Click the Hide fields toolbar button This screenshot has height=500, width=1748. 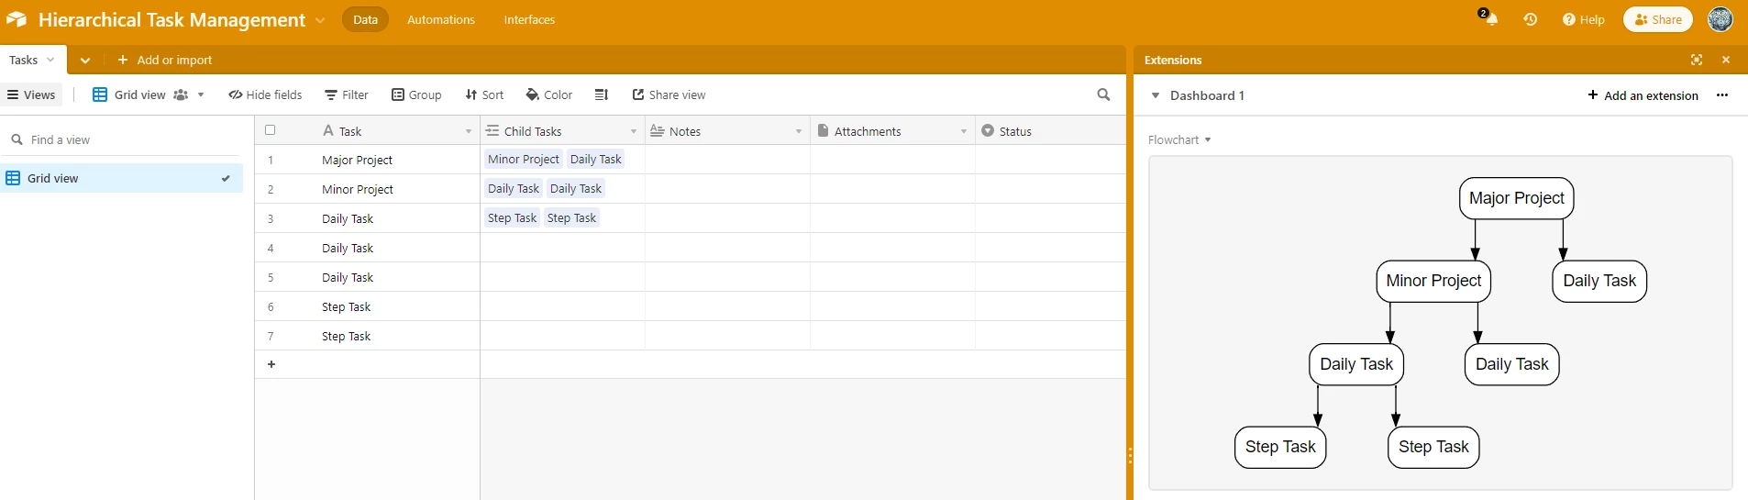265,94
